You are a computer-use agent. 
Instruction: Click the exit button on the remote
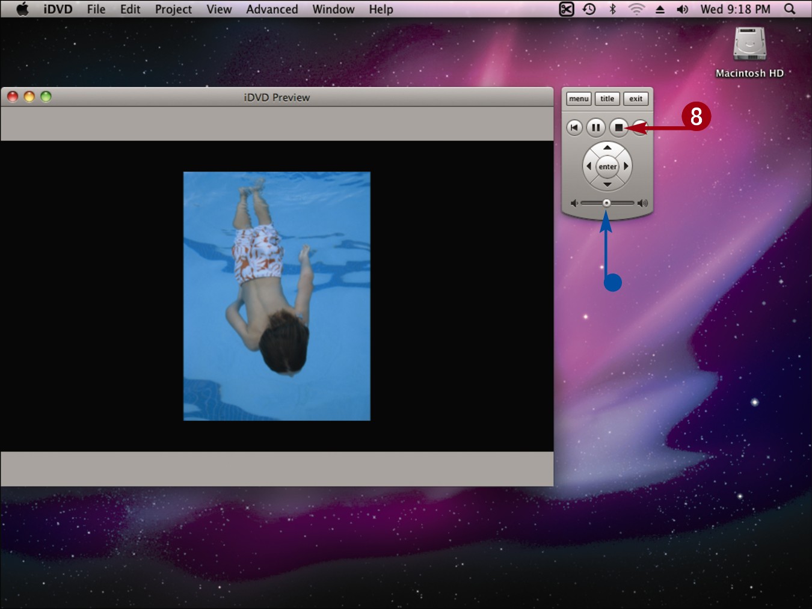tap(636, 99)
